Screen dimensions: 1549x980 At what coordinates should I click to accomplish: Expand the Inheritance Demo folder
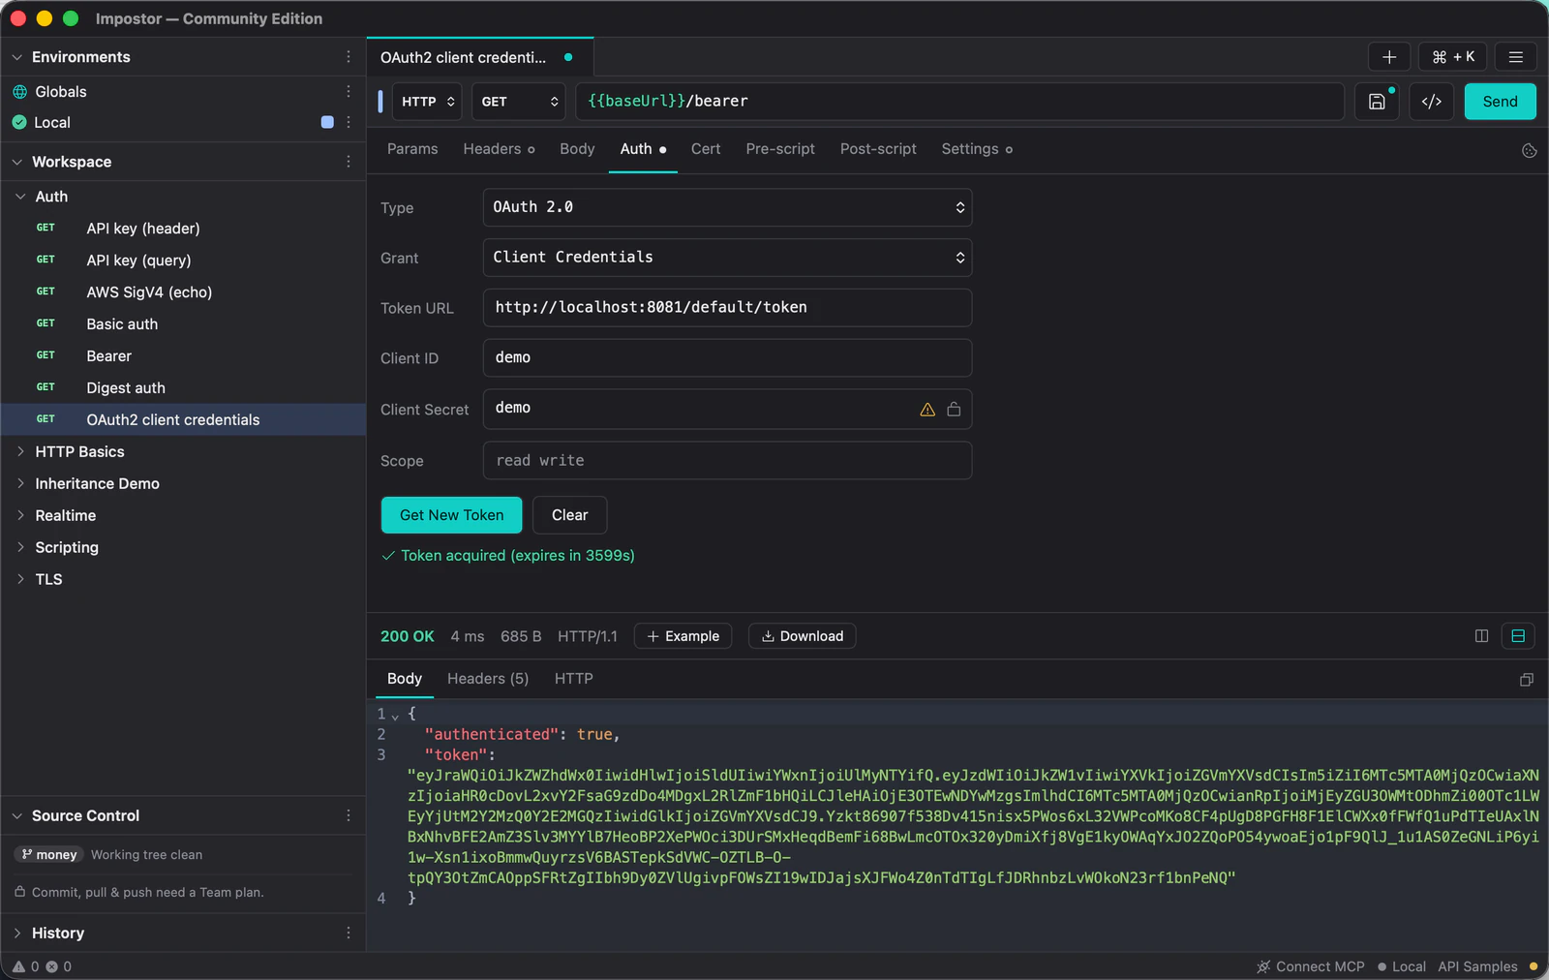point(20,483)
